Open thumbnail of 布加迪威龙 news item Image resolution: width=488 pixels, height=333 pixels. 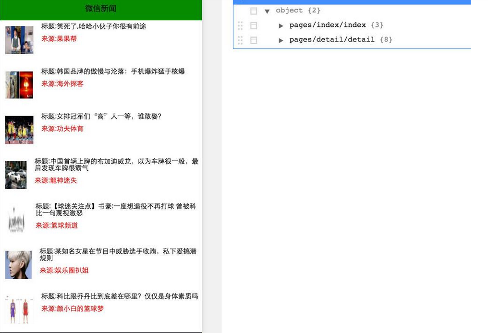(16, 175)
